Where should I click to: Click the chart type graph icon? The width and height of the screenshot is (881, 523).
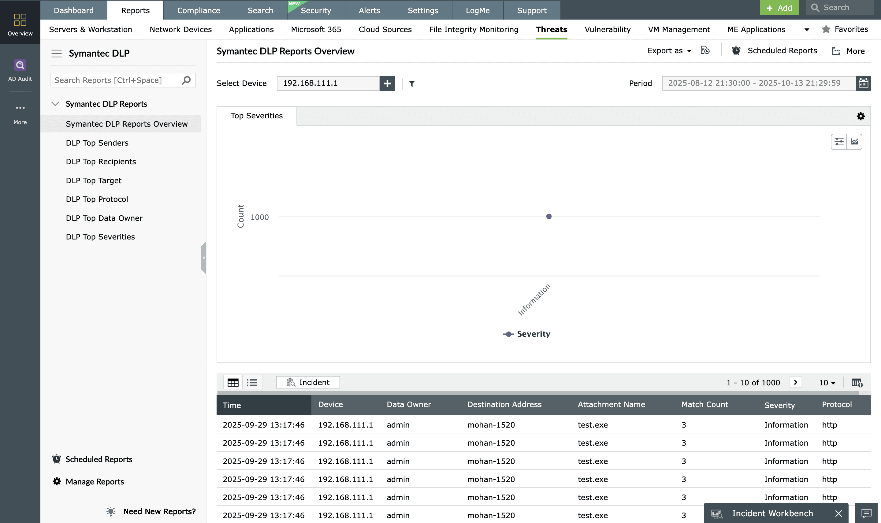(x=854, y=142)
